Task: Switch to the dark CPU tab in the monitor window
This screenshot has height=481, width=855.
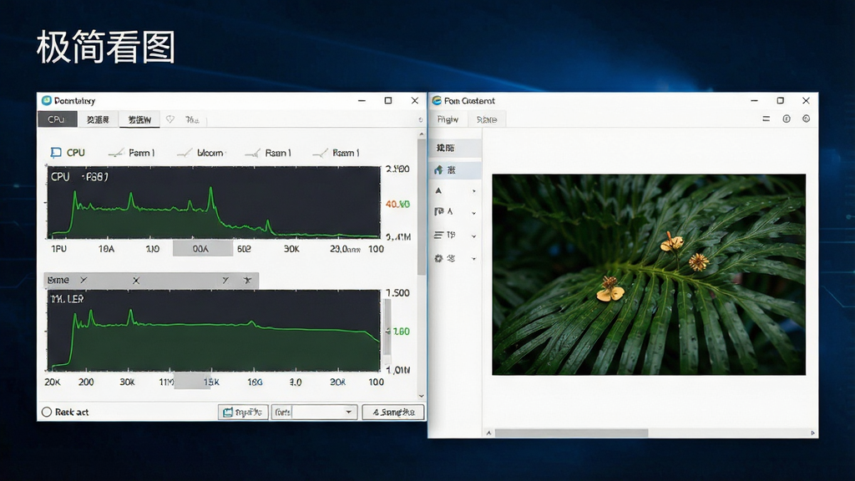Action: coord(57,119)
